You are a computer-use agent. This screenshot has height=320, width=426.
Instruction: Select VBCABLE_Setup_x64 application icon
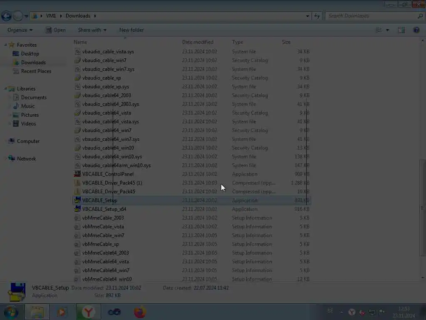[77, 209]
